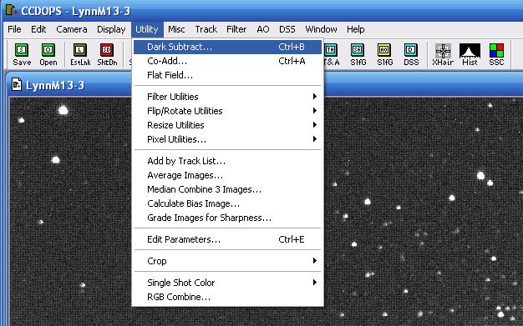Expand the Single Shot Color submenu

[x=228, y=283]
